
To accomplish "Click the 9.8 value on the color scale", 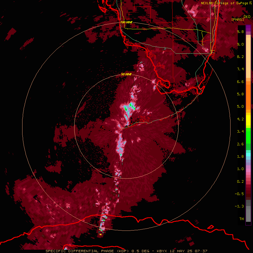I will coord(240,31).
